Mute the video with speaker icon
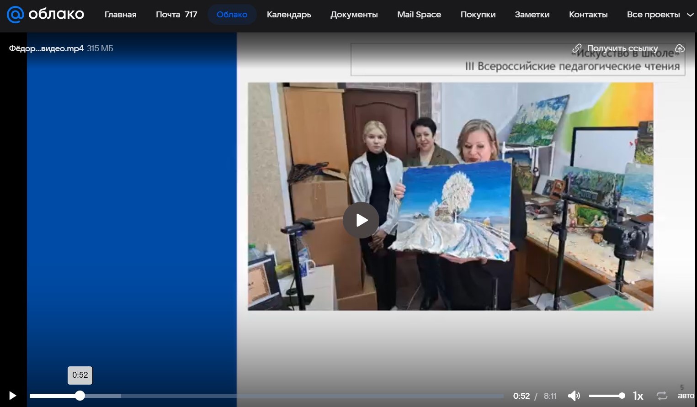The height and width of the screenshot is (407, 697). [x=574, y=396]
